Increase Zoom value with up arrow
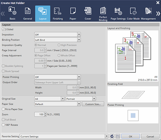The width and height of the screenshot is (161, 140). pos(45,113)
